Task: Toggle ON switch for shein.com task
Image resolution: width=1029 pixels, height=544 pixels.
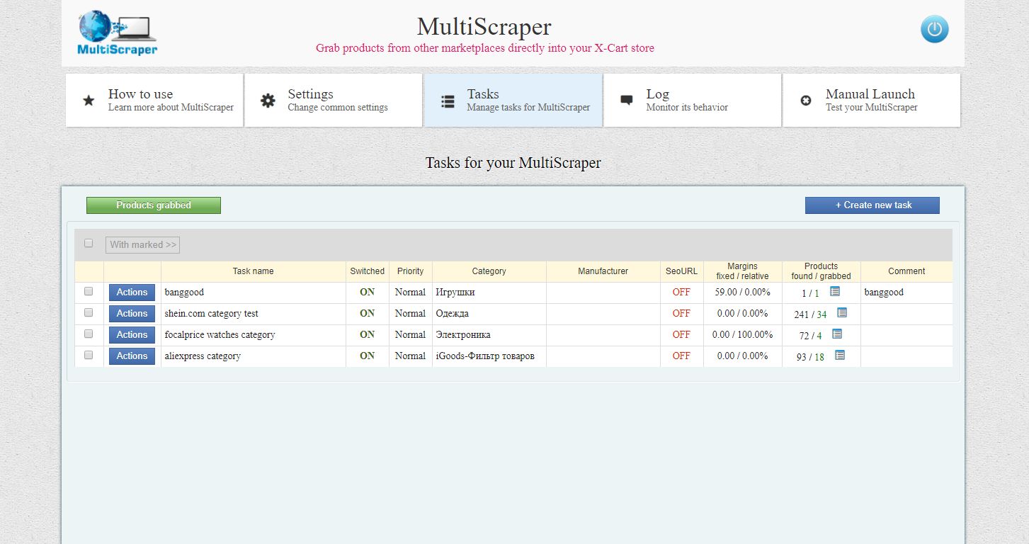Action: [367, 313]
